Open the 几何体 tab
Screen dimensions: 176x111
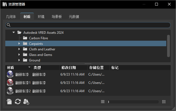tap(11, 17)
